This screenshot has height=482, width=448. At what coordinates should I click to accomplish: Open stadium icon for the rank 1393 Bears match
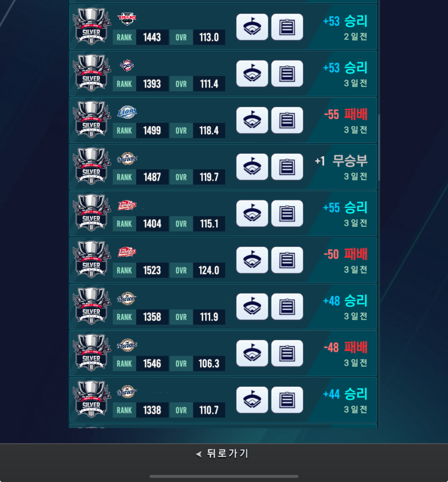pyautogui.click(x=252, y=74)
